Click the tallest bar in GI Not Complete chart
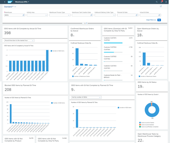Screen dimensions: 170x143 pos(77,119)
